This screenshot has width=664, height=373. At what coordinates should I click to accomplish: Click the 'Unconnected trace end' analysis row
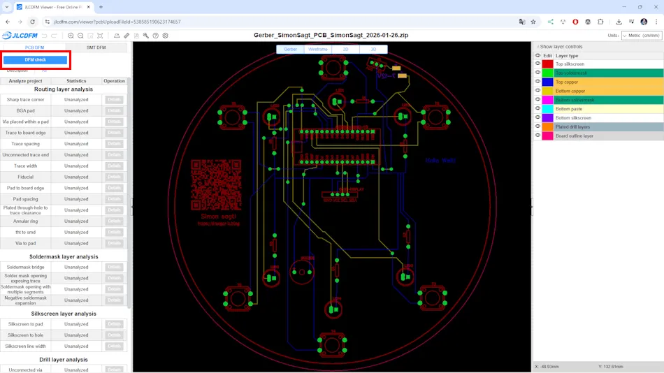[x=64, y=154]
